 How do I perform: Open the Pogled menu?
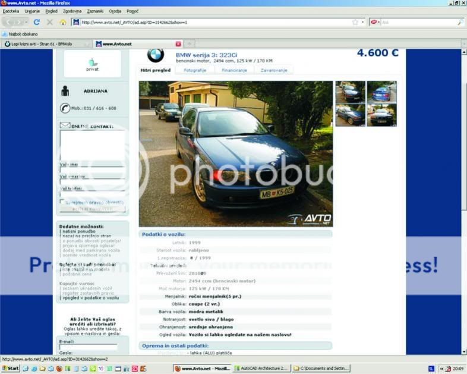point(51,11)
